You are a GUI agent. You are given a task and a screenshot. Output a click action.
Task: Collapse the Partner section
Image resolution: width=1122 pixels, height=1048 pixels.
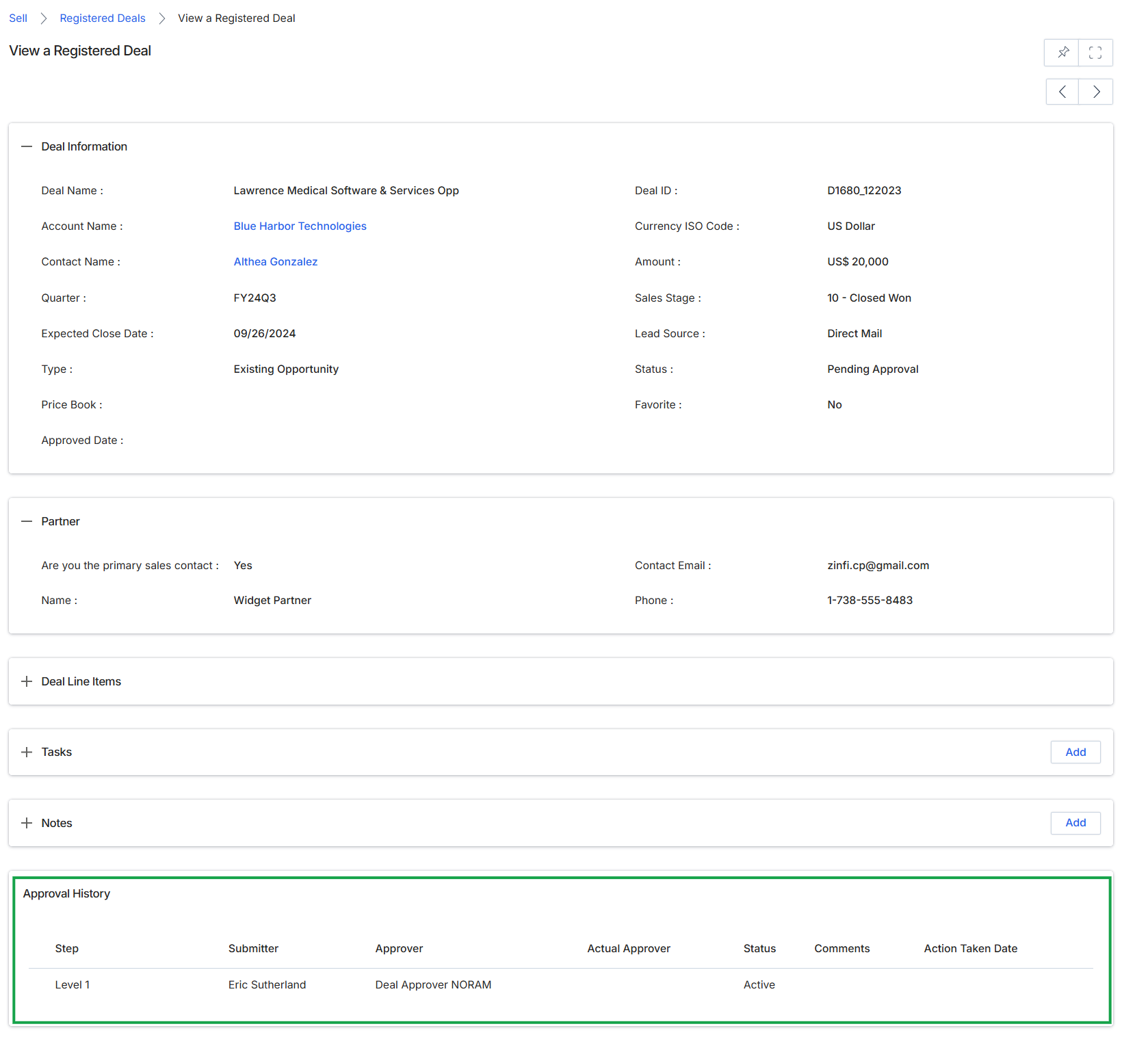click(x=27, y=521)
